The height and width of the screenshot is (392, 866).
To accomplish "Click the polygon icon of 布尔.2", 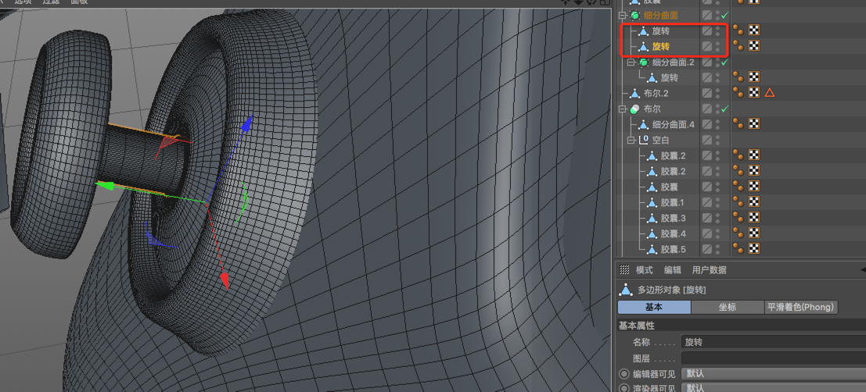I will point(634,93).
